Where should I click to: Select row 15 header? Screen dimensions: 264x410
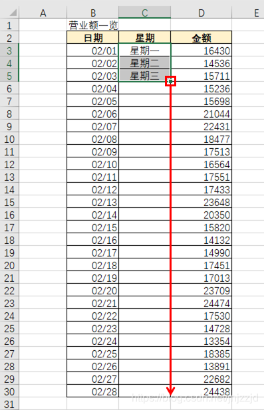click(9, 202)
